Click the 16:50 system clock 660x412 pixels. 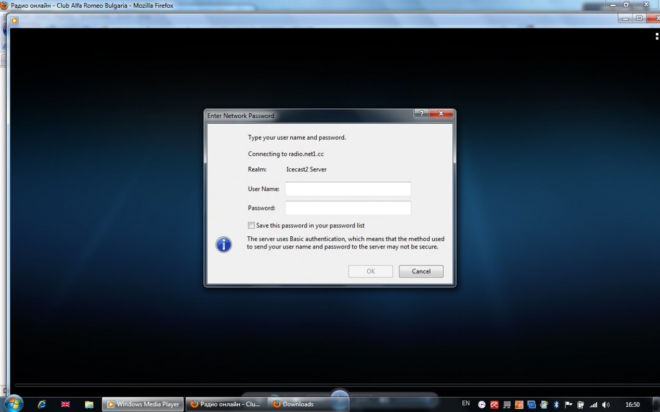click(632, 404)
